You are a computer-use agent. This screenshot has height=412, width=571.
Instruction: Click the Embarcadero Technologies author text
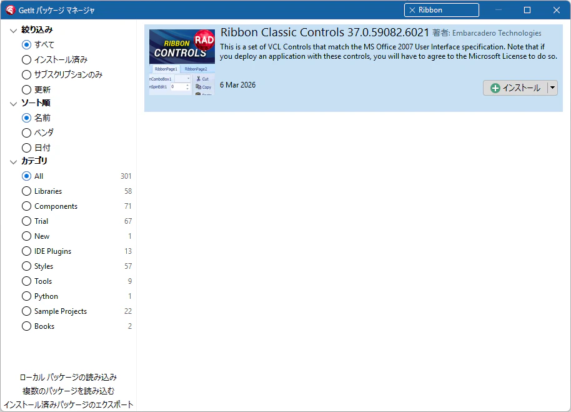[497, 33]
